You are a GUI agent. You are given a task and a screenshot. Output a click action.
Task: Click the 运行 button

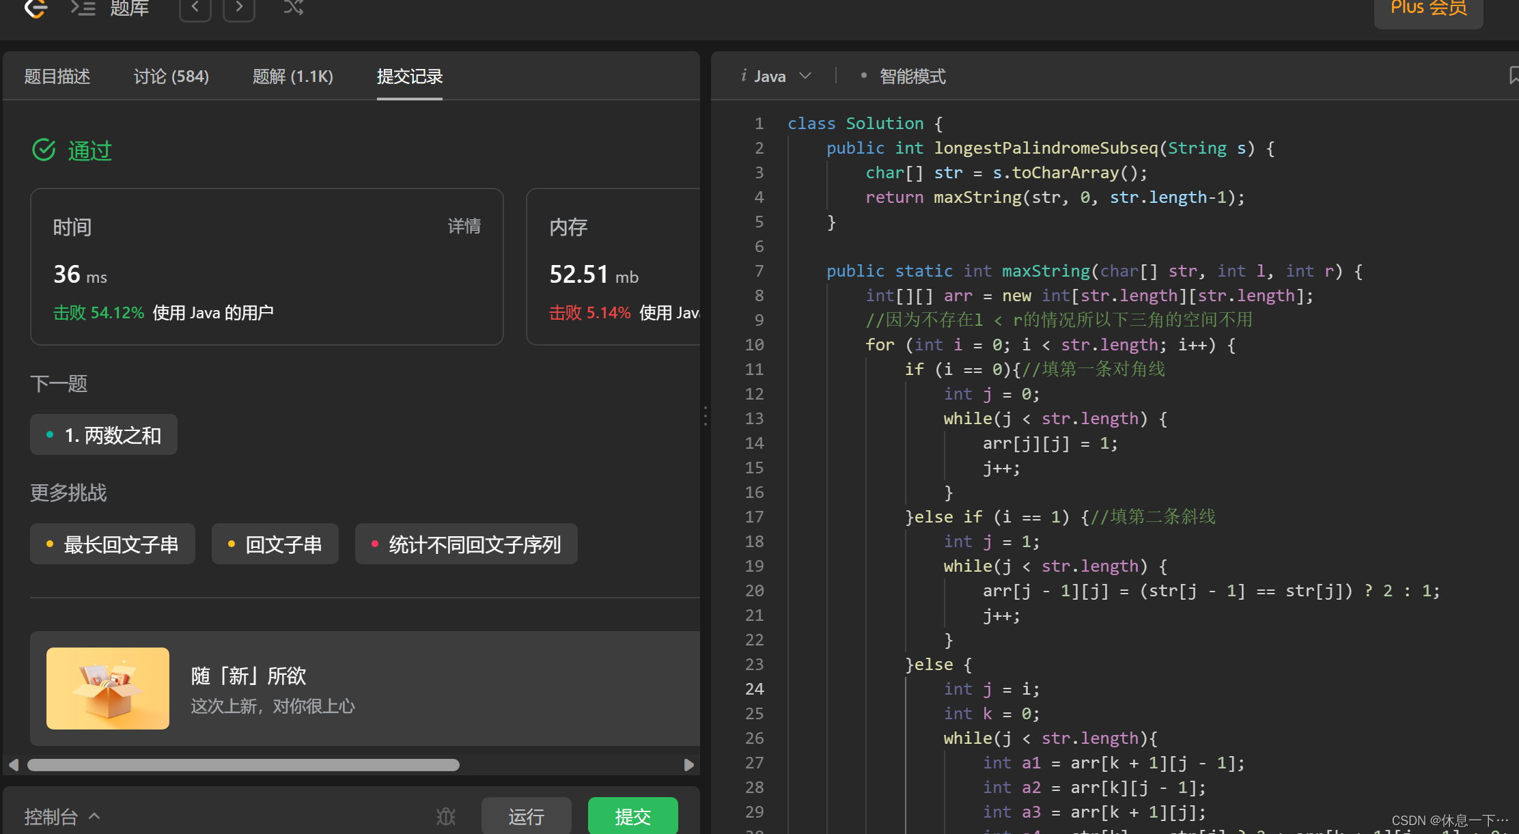pyautogui.click(x=527, y=816)
